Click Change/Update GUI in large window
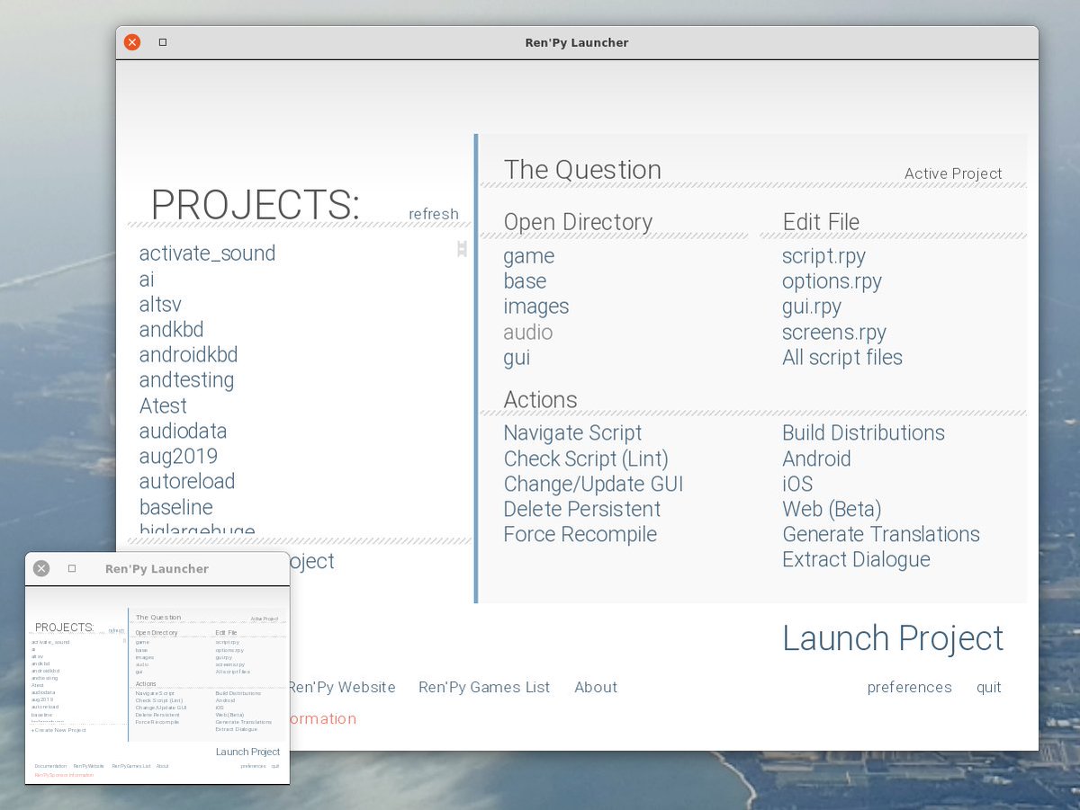 tap(593, 484)
